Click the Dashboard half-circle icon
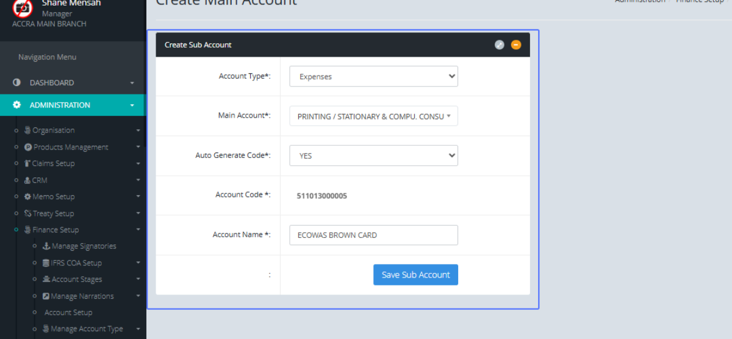This screenshot has height=339, width=732. (17, 82)
